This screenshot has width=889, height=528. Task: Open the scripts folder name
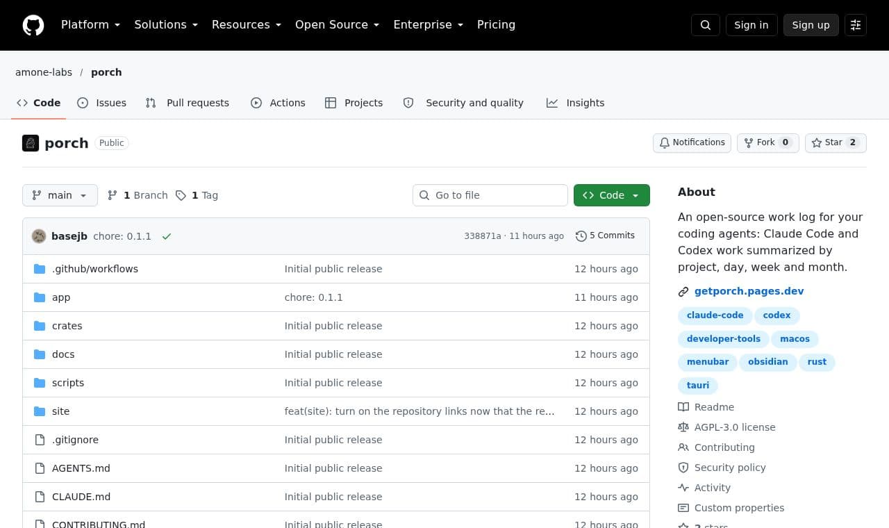[x=68, y=383]
